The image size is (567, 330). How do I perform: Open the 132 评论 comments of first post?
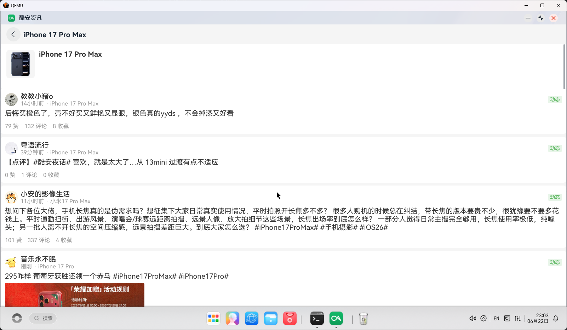[x=35, y=126]
